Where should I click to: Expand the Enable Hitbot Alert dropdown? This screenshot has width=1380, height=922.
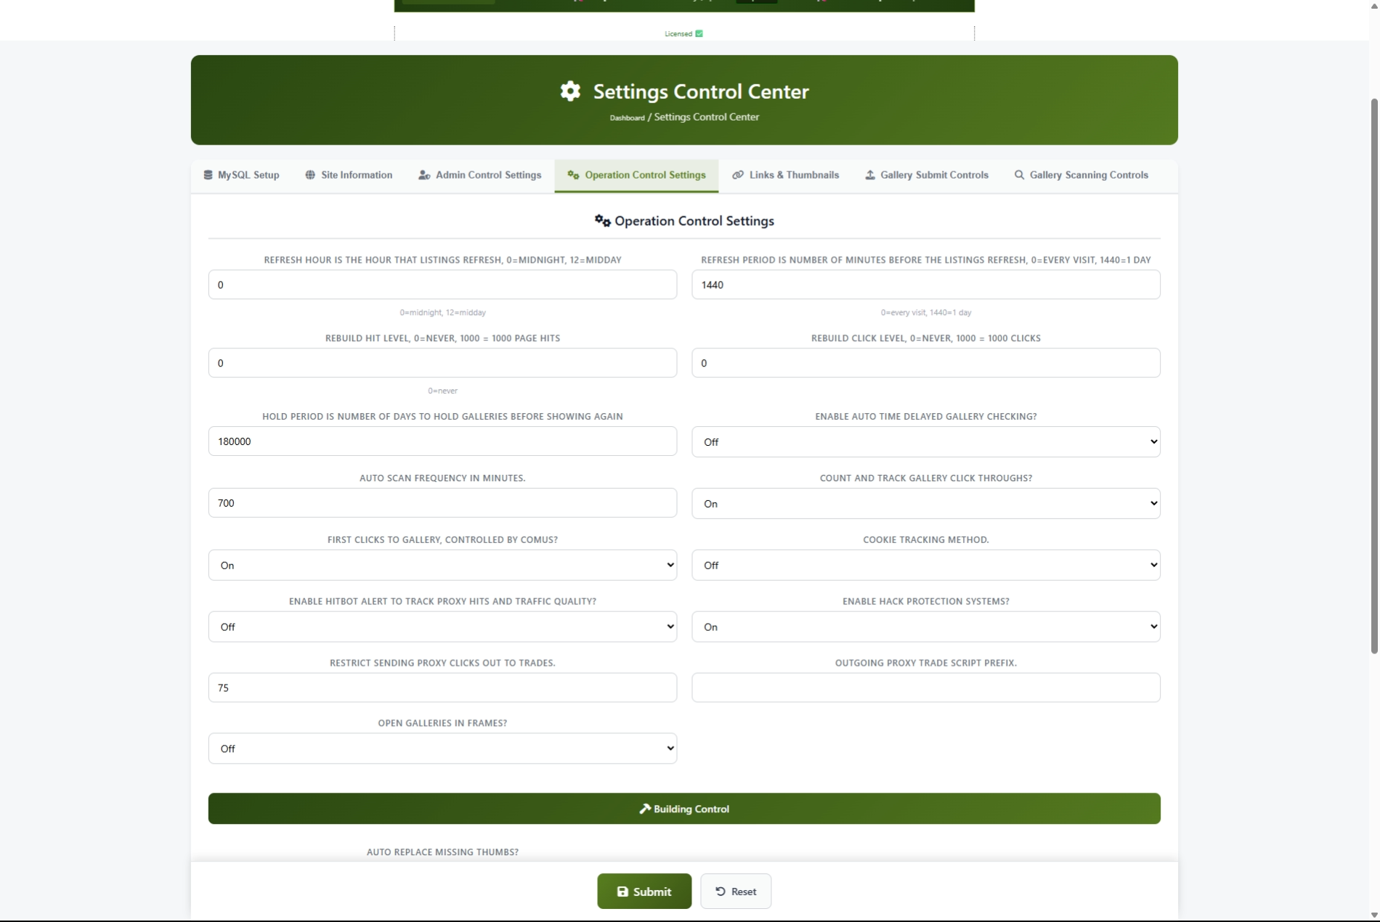tap(442, 627)
